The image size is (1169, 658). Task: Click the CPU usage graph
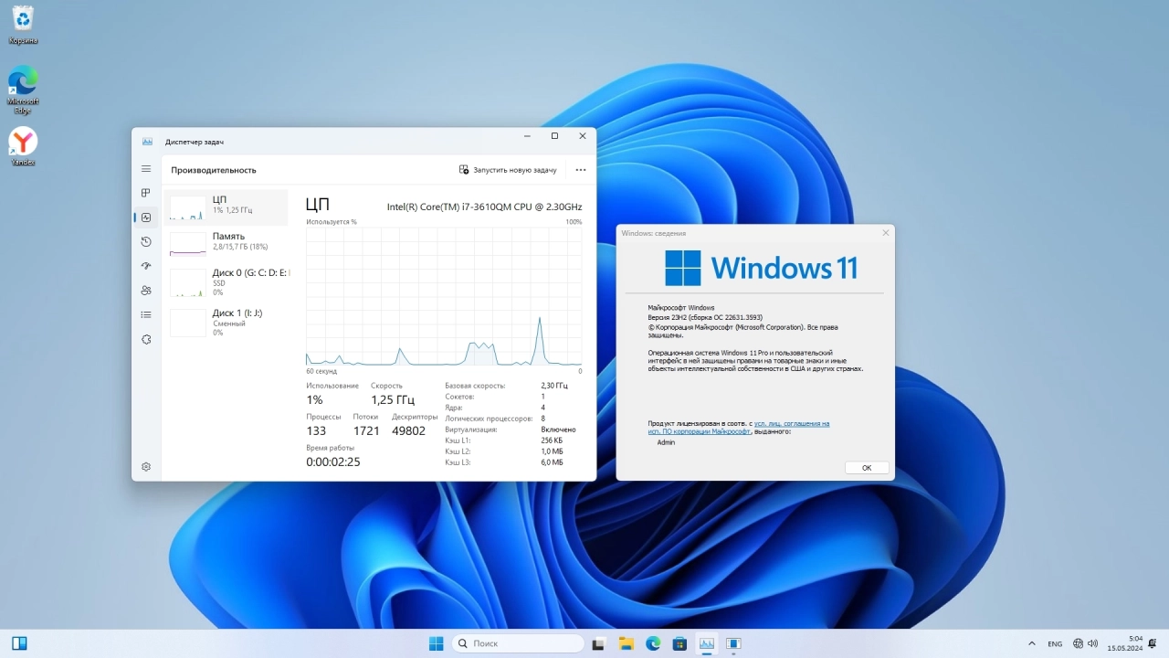point(444,297)
